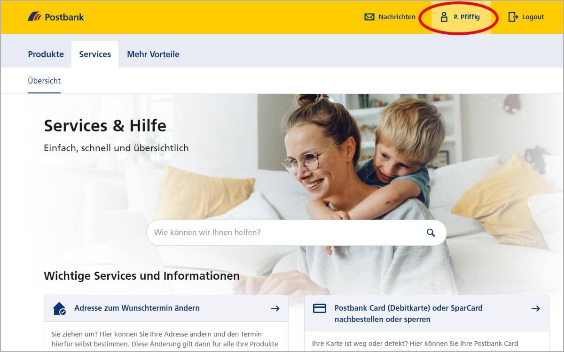Open 'Postbank Card (Debitkarte) oder SparCard' link
This screenshot has width=564, height=352.
408,314
